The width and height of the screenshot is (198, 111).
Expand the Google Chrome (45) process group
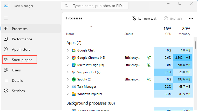(68, 58)
